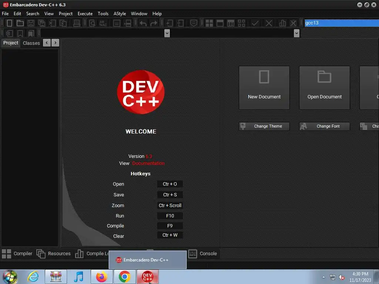Expand the first class browser dropdown arrow
This screenshot has width=379, height=284.
pos(167,33)
